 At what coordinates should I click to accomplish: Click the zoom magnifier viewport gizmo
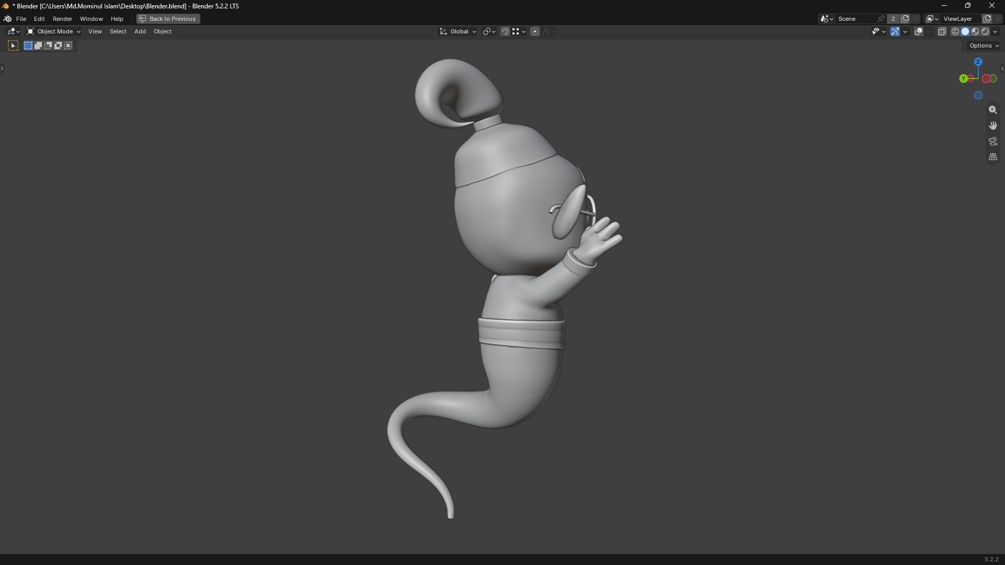pyautogui.click(x=992, y=110)
